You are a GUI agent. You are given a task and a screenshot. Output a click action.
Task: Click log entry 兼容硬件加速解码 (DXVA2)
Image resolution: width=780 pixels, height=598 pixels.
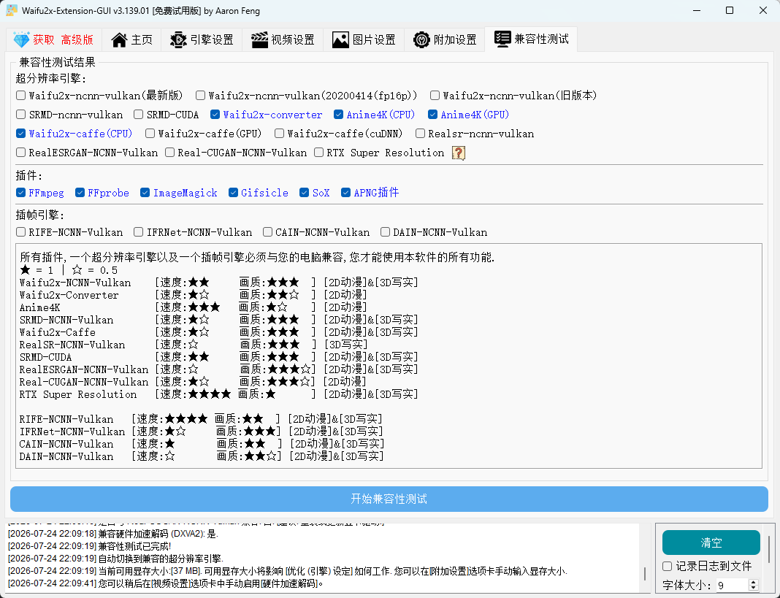click(113, 534)
